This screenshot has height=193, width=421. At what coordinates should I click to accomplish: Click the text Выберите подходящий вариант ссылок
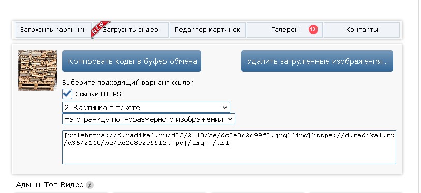128,82
